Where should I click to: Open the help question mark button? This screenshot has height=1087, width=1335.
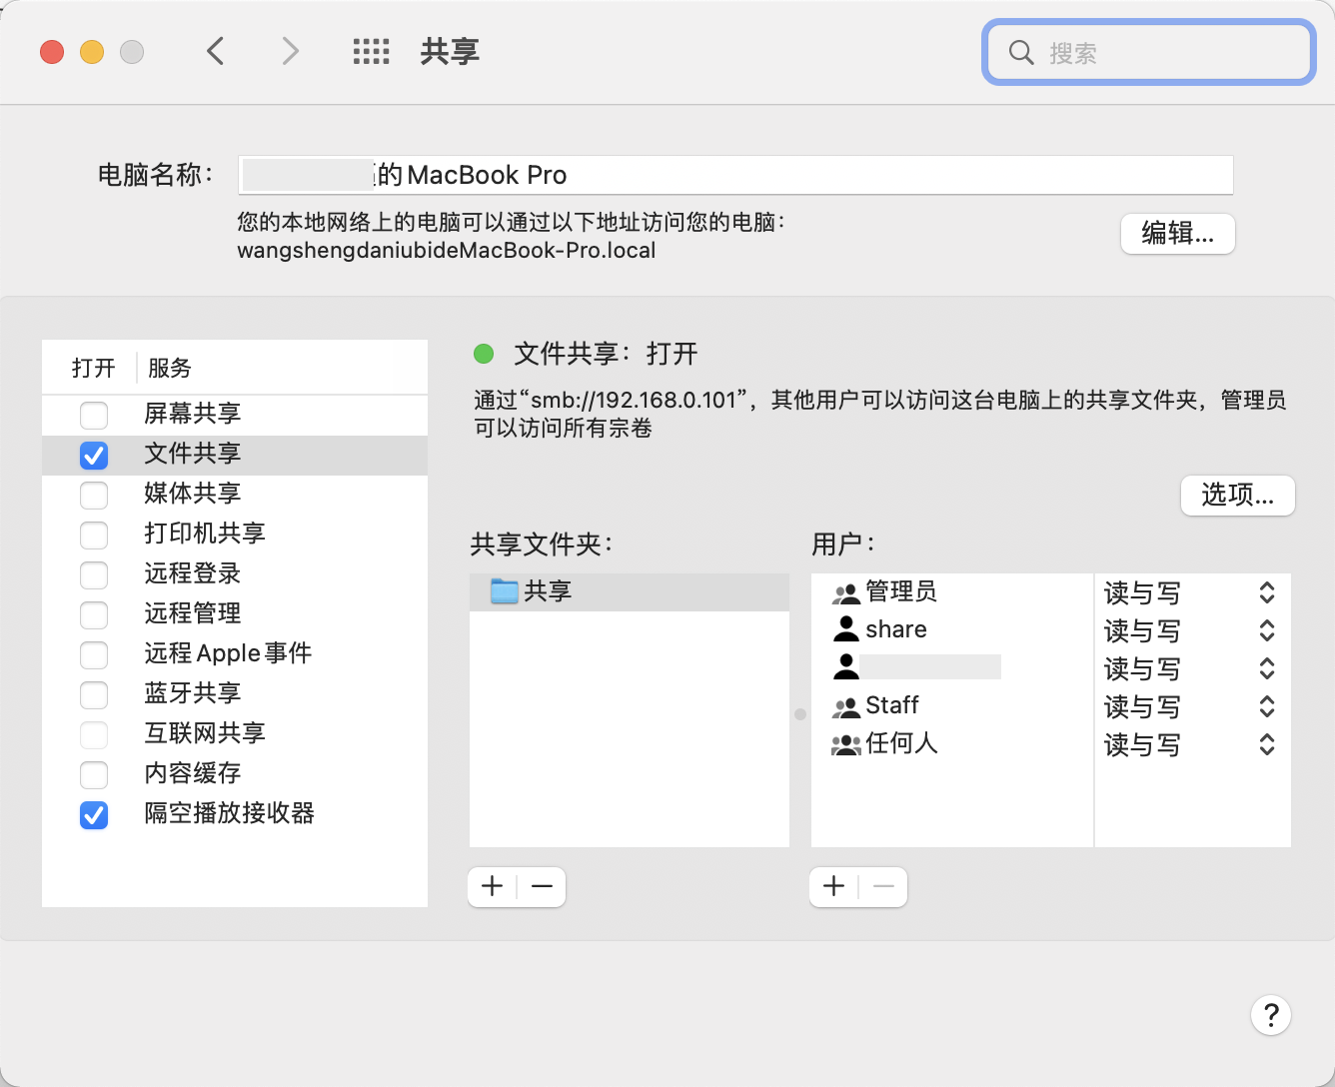pos(1270,1015)
